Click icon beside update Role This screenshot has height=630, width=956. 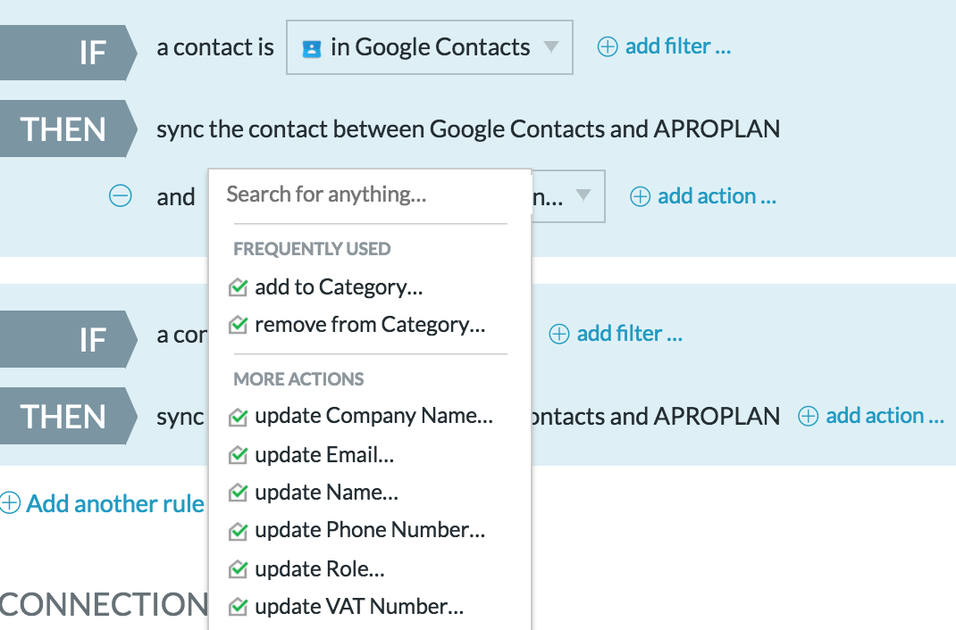click(238, 569)
